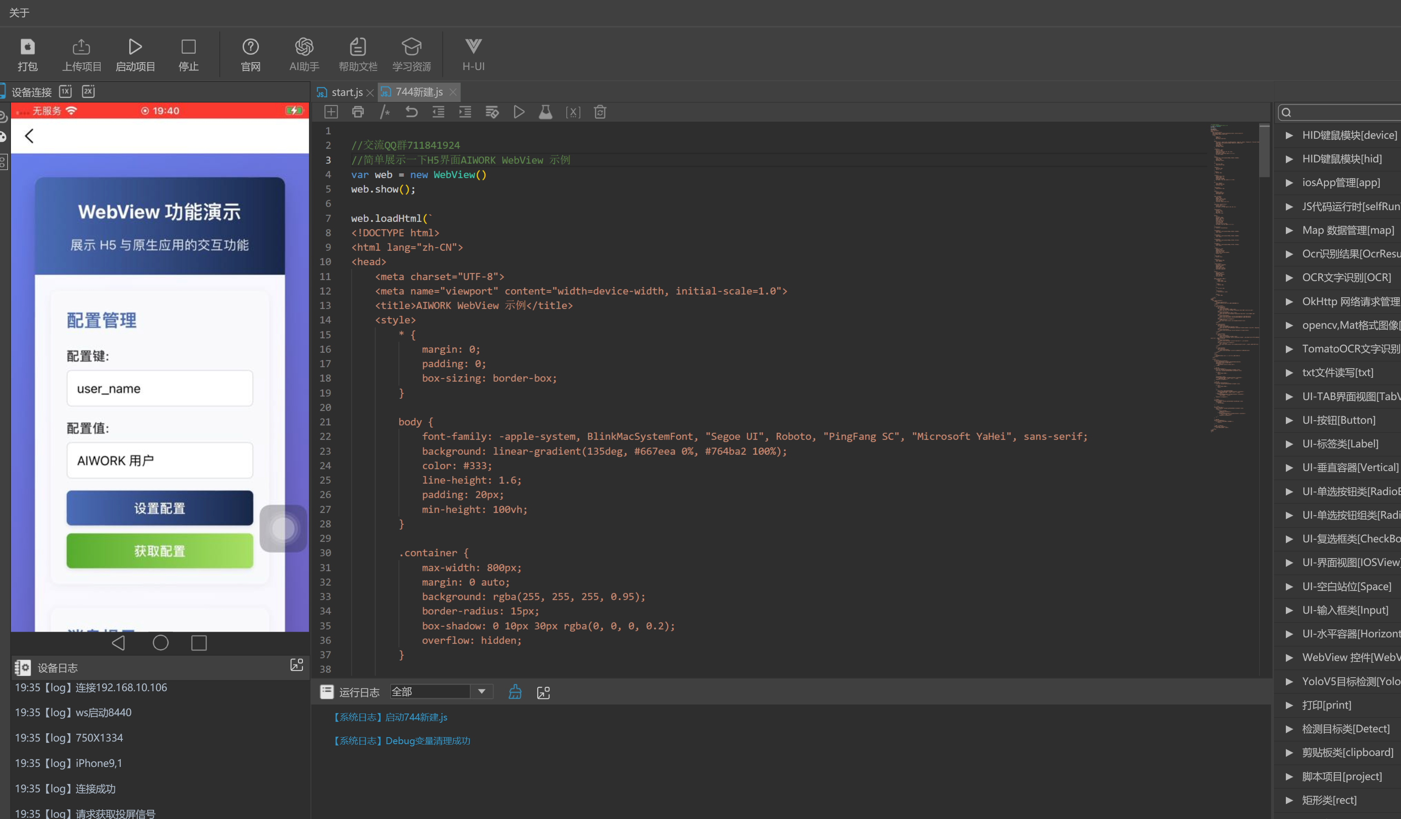This screenshot has height=819, width=1401.
Task: Clear the run log with broom icon
Action: (x=515, y=692)
